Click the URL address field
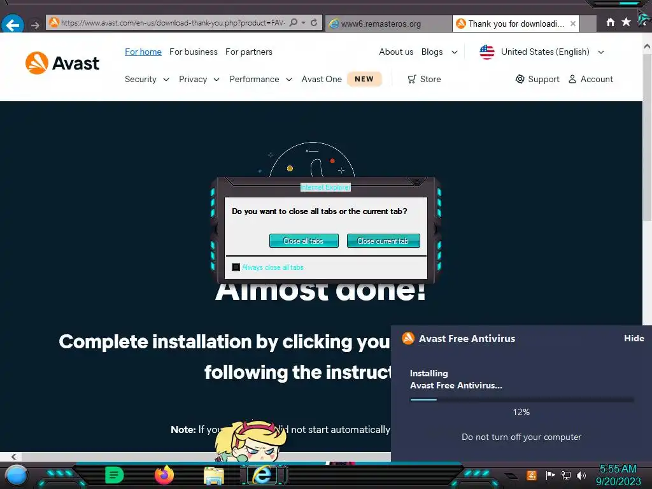 (x=173, y=23)
